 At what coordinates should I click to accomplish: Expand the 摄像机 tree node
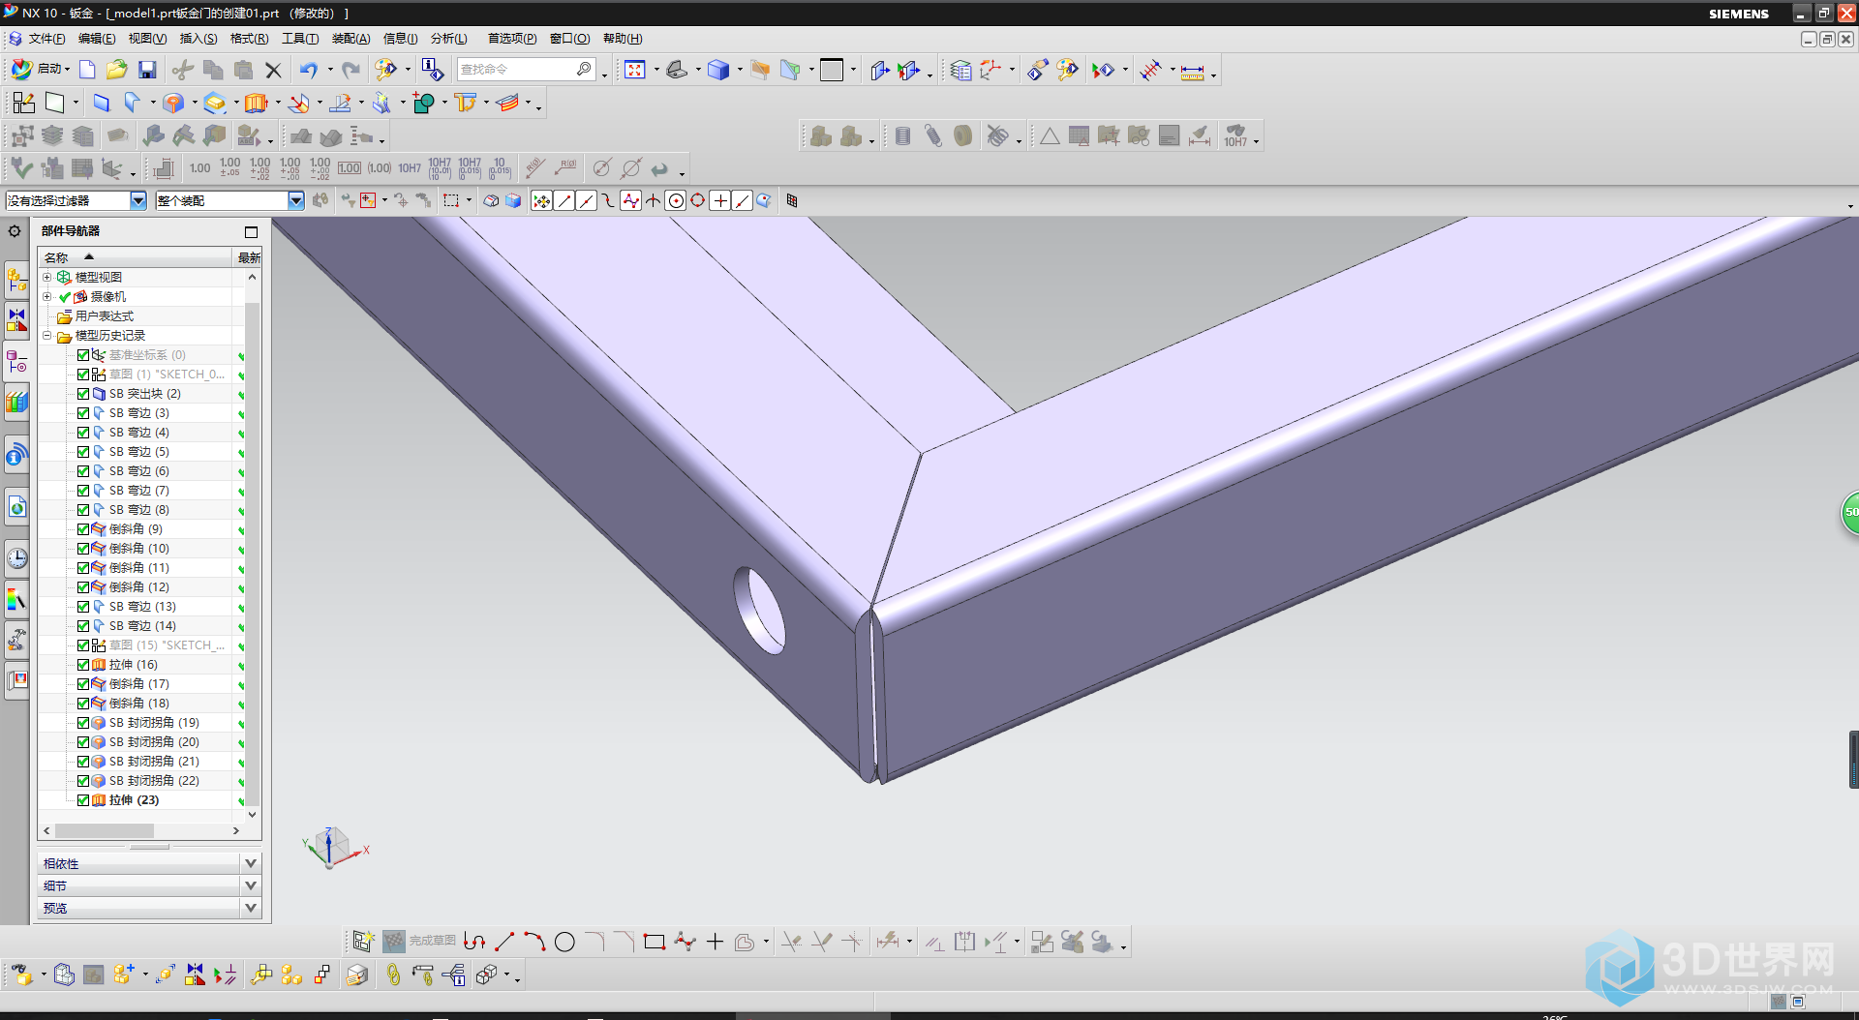pos(46,296)
